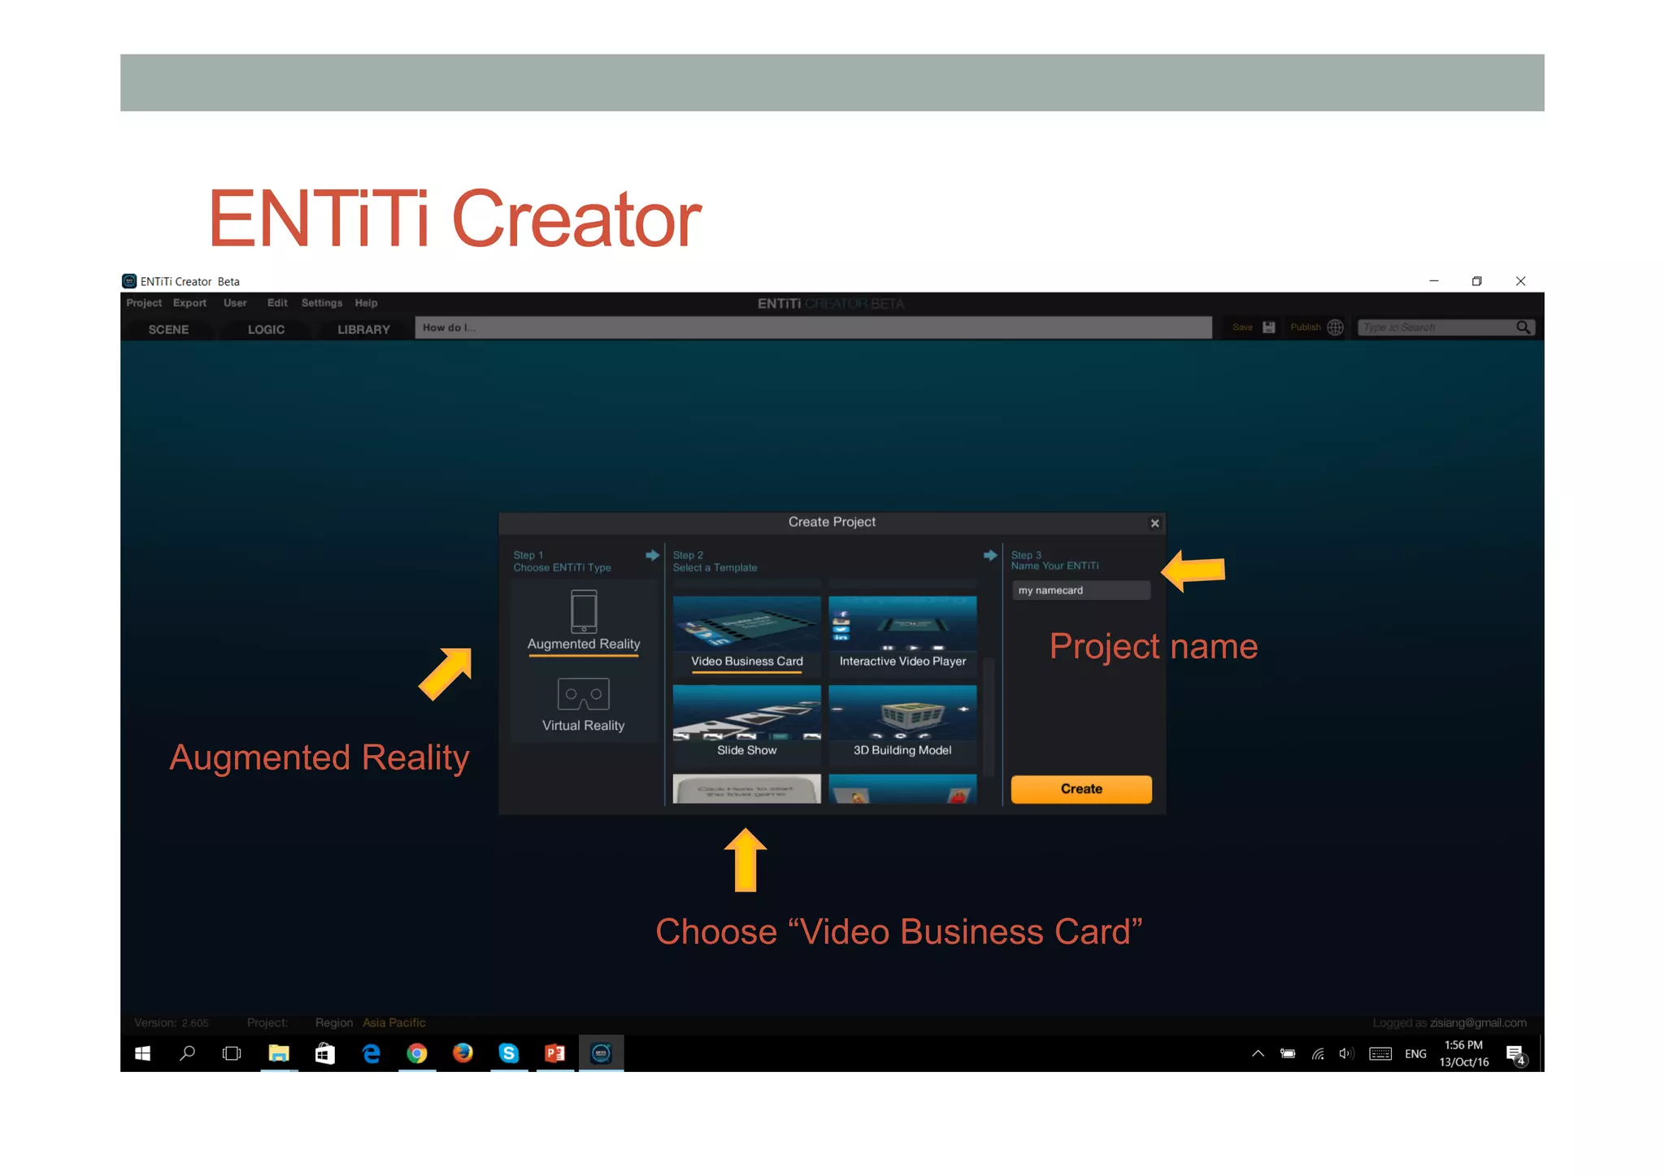The width and height of the screenshot is (1665, 1176).
Task: Open Windows taskbar search
Action: tap(187, 1054)
